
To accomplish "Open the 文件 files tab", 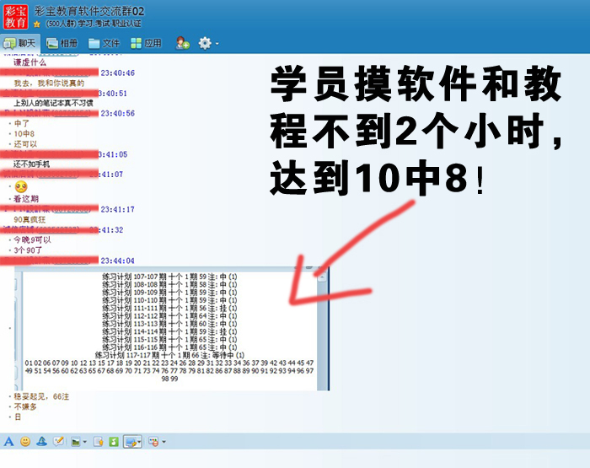I will (x=105, y=43).
